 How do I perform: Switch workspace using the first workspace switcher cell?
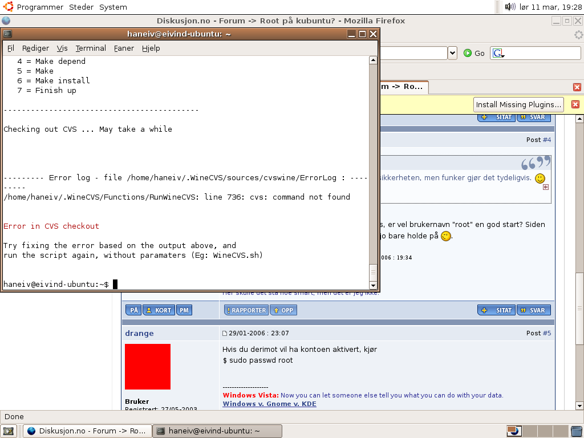[514, 431]
